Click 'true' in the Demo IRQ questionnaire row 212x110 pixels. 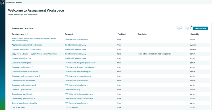point(119,89)
